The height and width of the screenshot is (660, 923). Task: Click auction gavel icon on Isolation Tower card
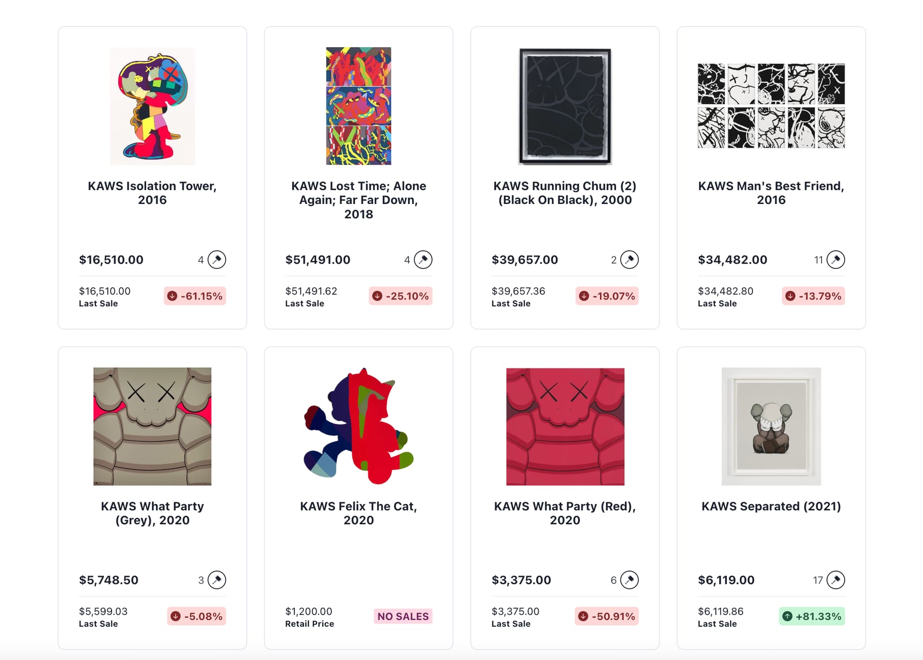tap(217, 260)
